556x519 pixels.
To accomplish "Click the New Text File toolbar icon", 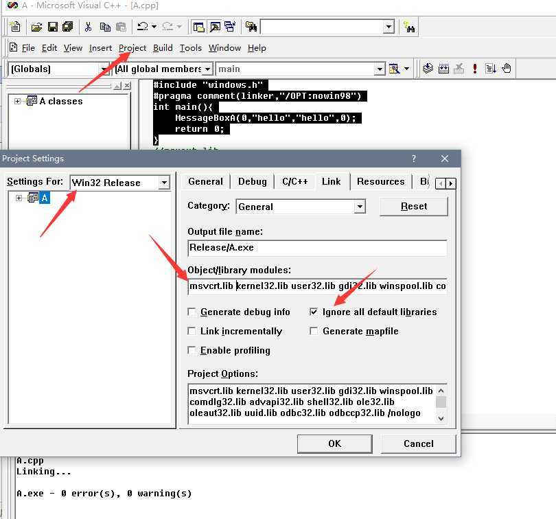I will 15,27.
